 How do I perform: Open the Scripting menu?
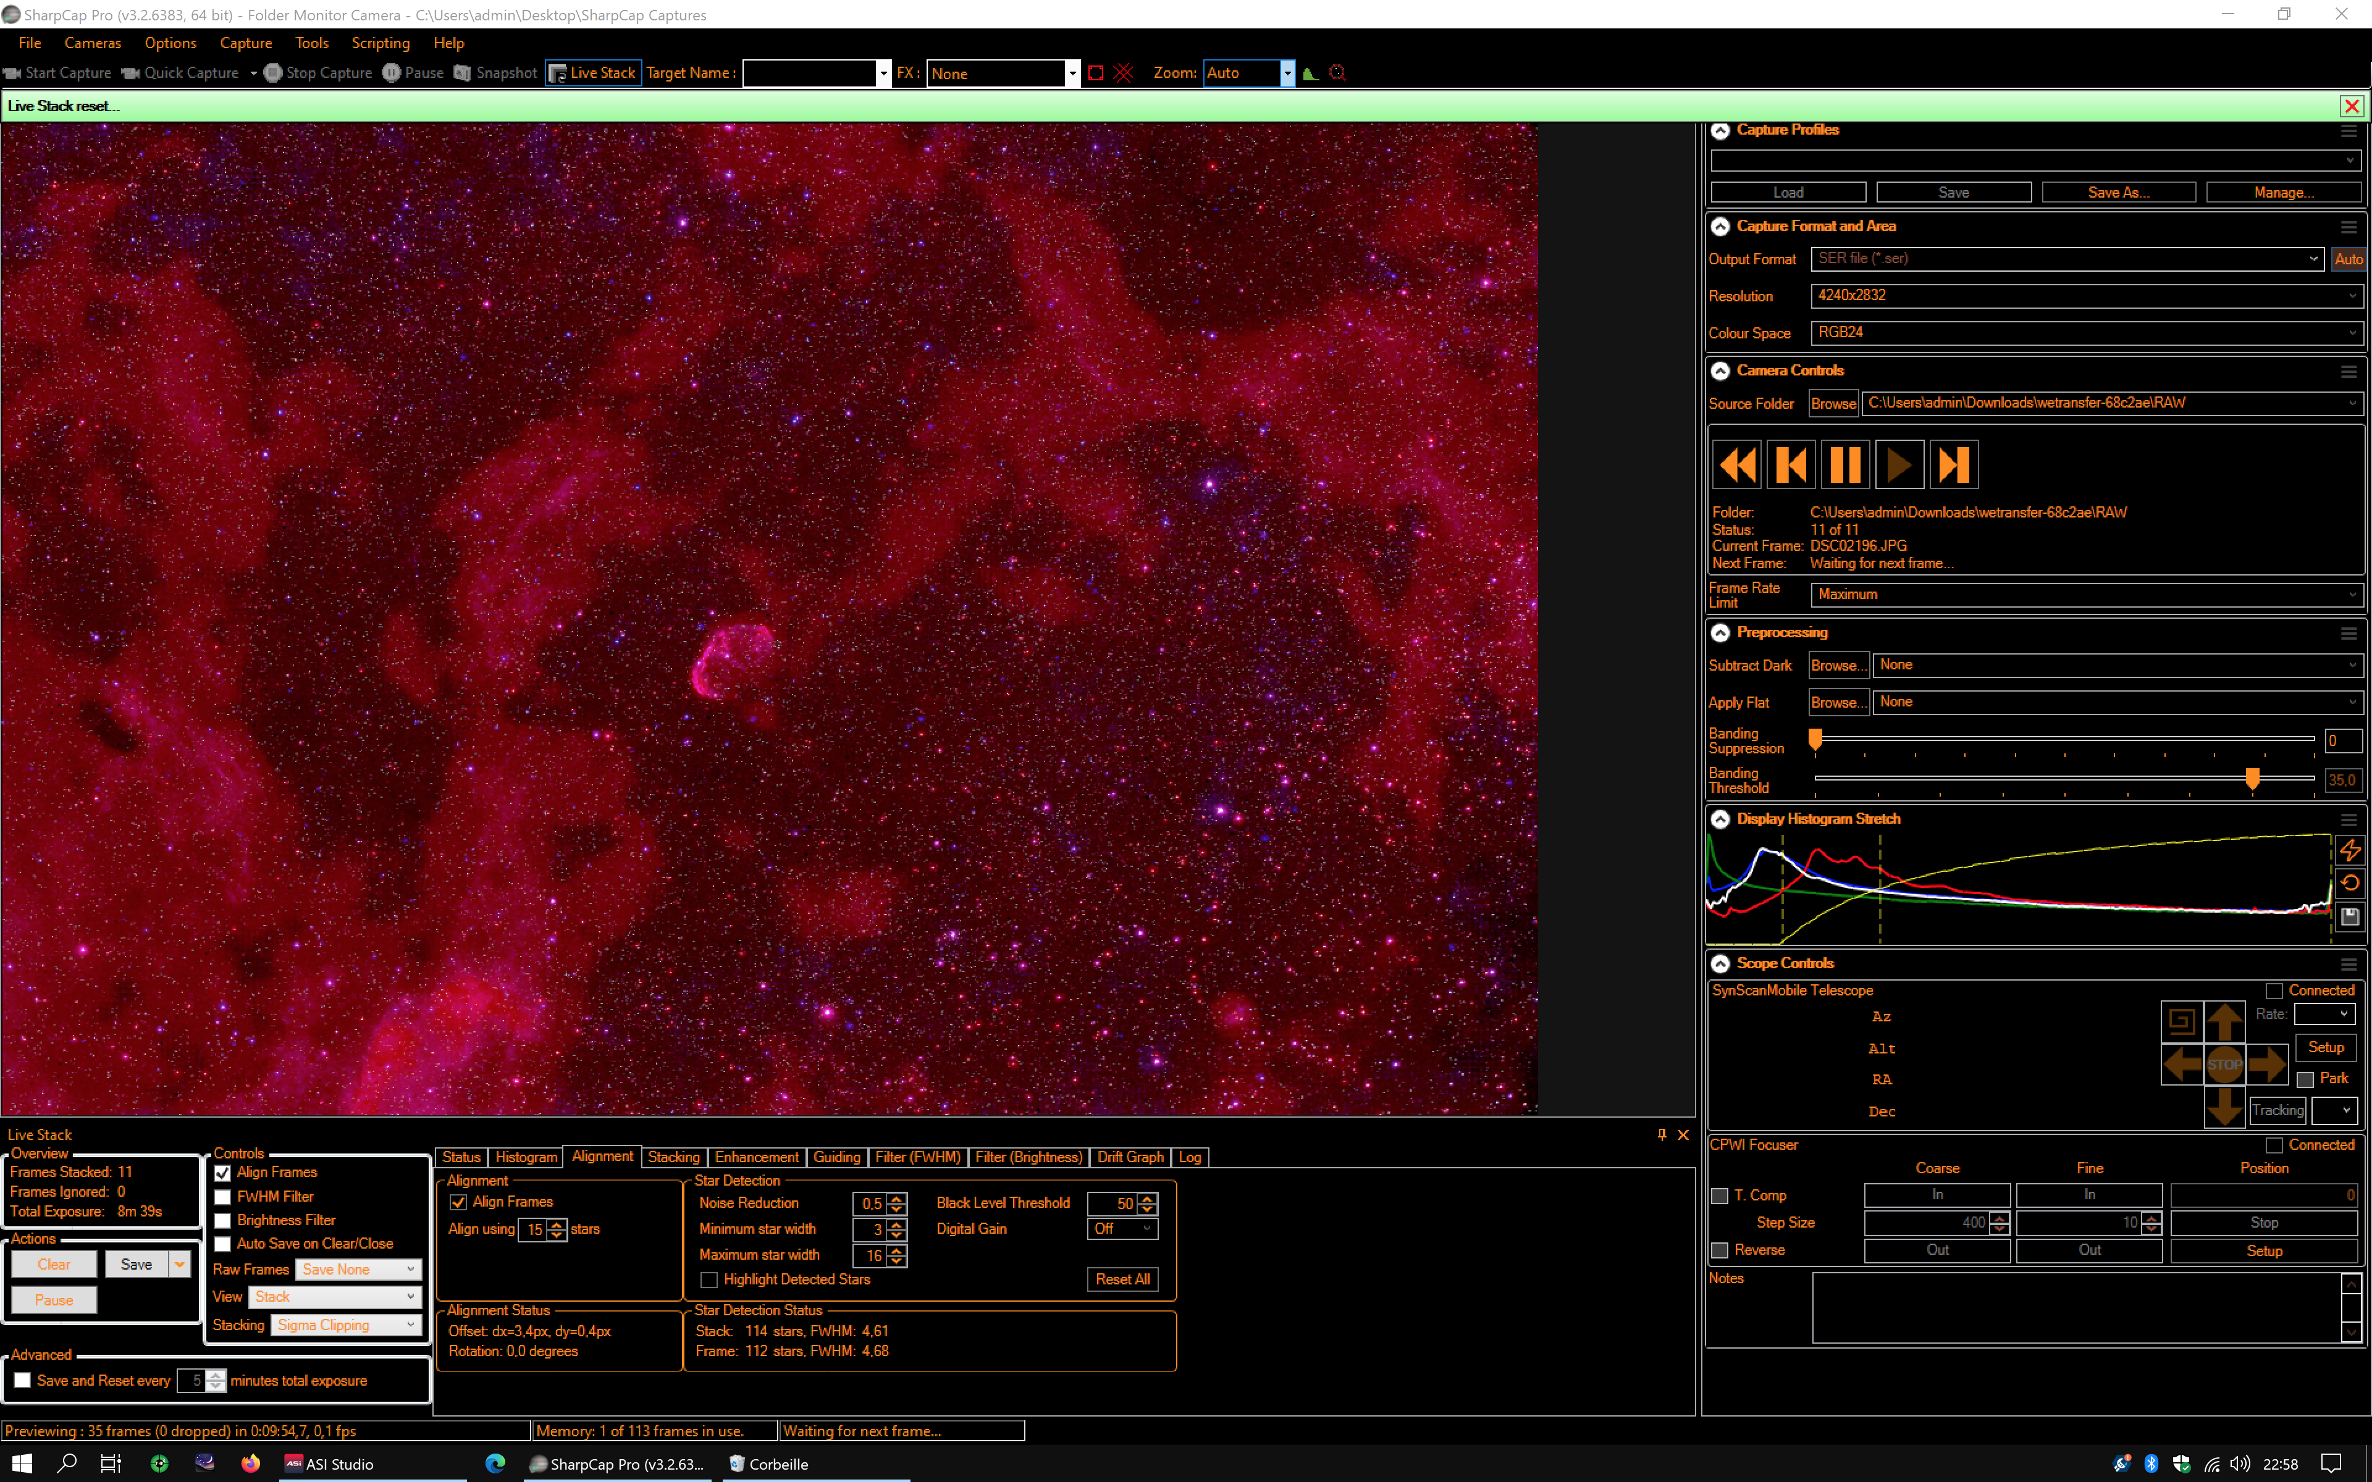tap(381, 43)
